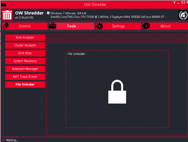Viewport: 188px width, 142px height.
Task: Click the eraser icon beside Control
Action: [6, 26]
